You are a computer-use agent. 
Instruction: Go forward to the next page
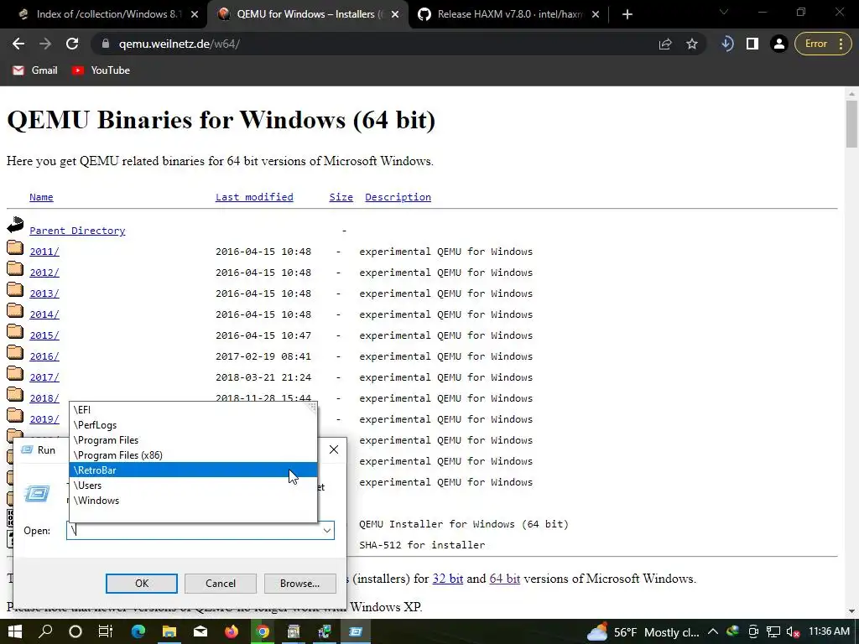(45, 44)
